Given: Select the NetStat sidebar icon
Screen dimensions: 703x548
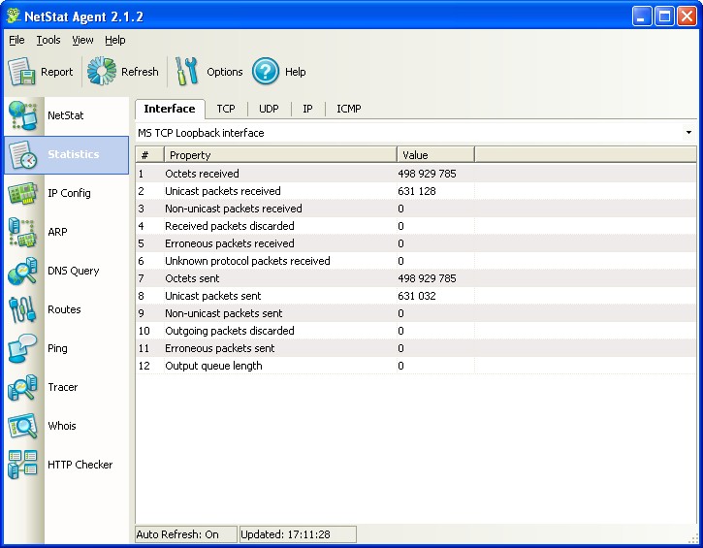Looking at the screenshot, I should coord(22,115).
